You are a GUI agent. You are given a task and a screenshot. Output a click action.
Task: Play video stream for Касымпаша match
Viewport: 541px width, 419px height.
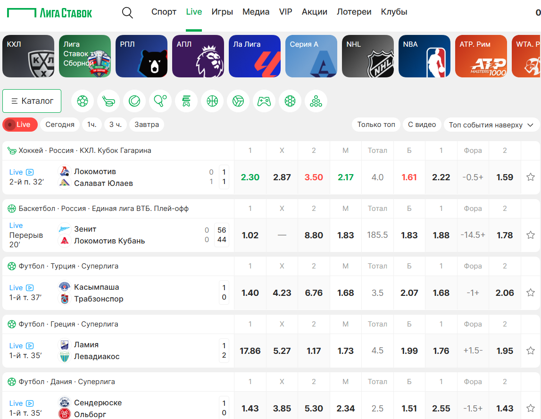tap(30, 287)
